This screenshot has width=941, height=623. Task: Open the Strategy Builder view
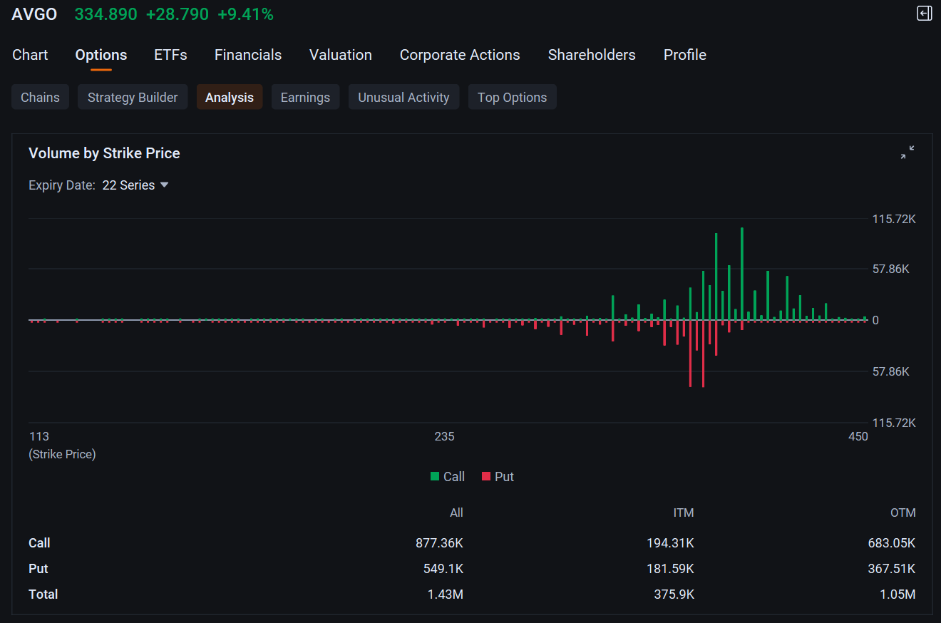133,98
